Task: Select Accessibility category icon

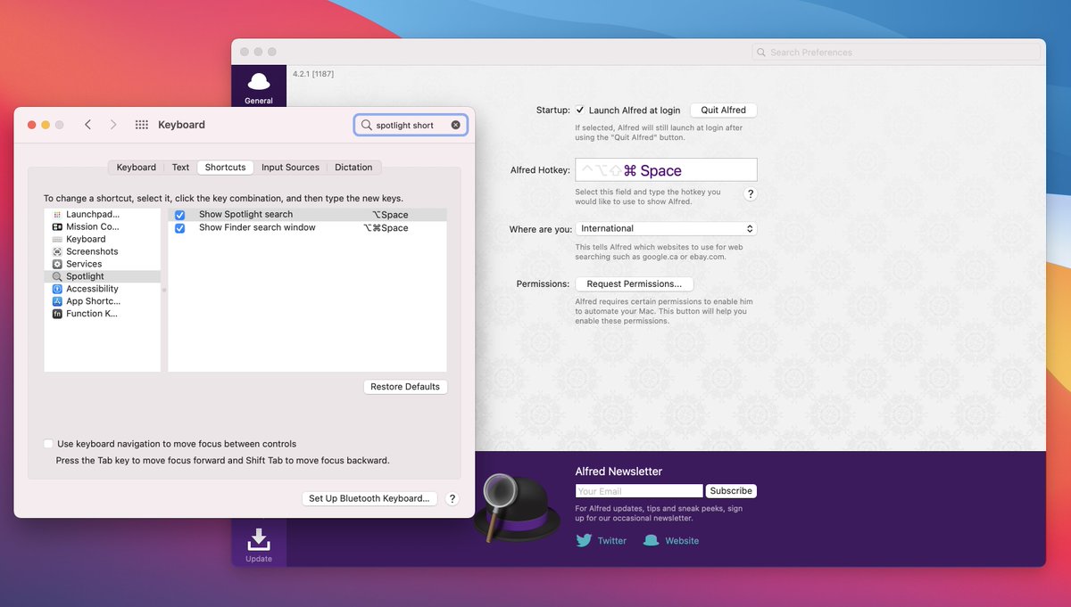Action: pos(57,290)
